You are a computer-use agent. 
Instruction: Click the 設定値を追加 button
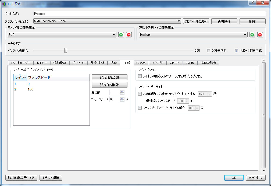(109, 77)
